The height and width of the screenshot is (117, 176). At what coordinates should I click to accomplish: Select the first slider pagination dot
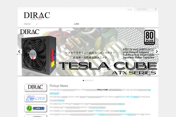point(83,80)
